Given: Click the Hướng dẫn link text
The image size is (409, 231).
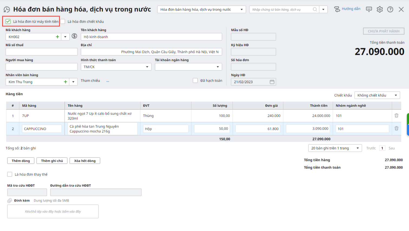Looking at the screenshot, I should click(x=351, y=9).
